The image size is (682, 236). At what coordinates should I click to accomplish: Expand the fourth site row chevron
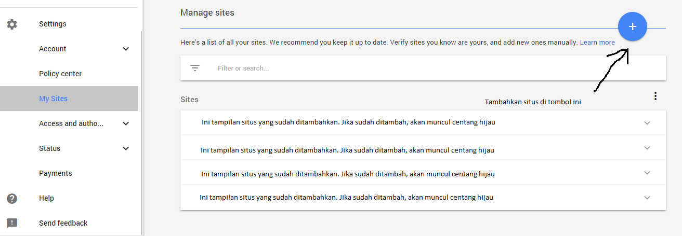point(647,198)
